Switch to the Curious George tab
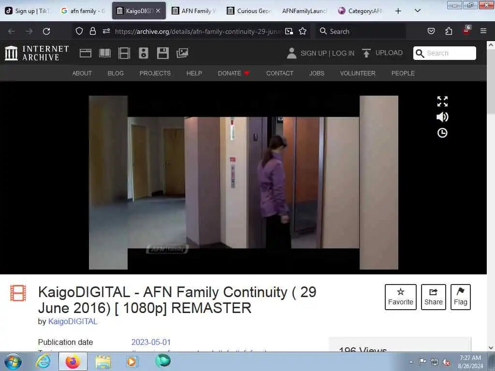This screenshot has width=495, height=371. point(250,11)
